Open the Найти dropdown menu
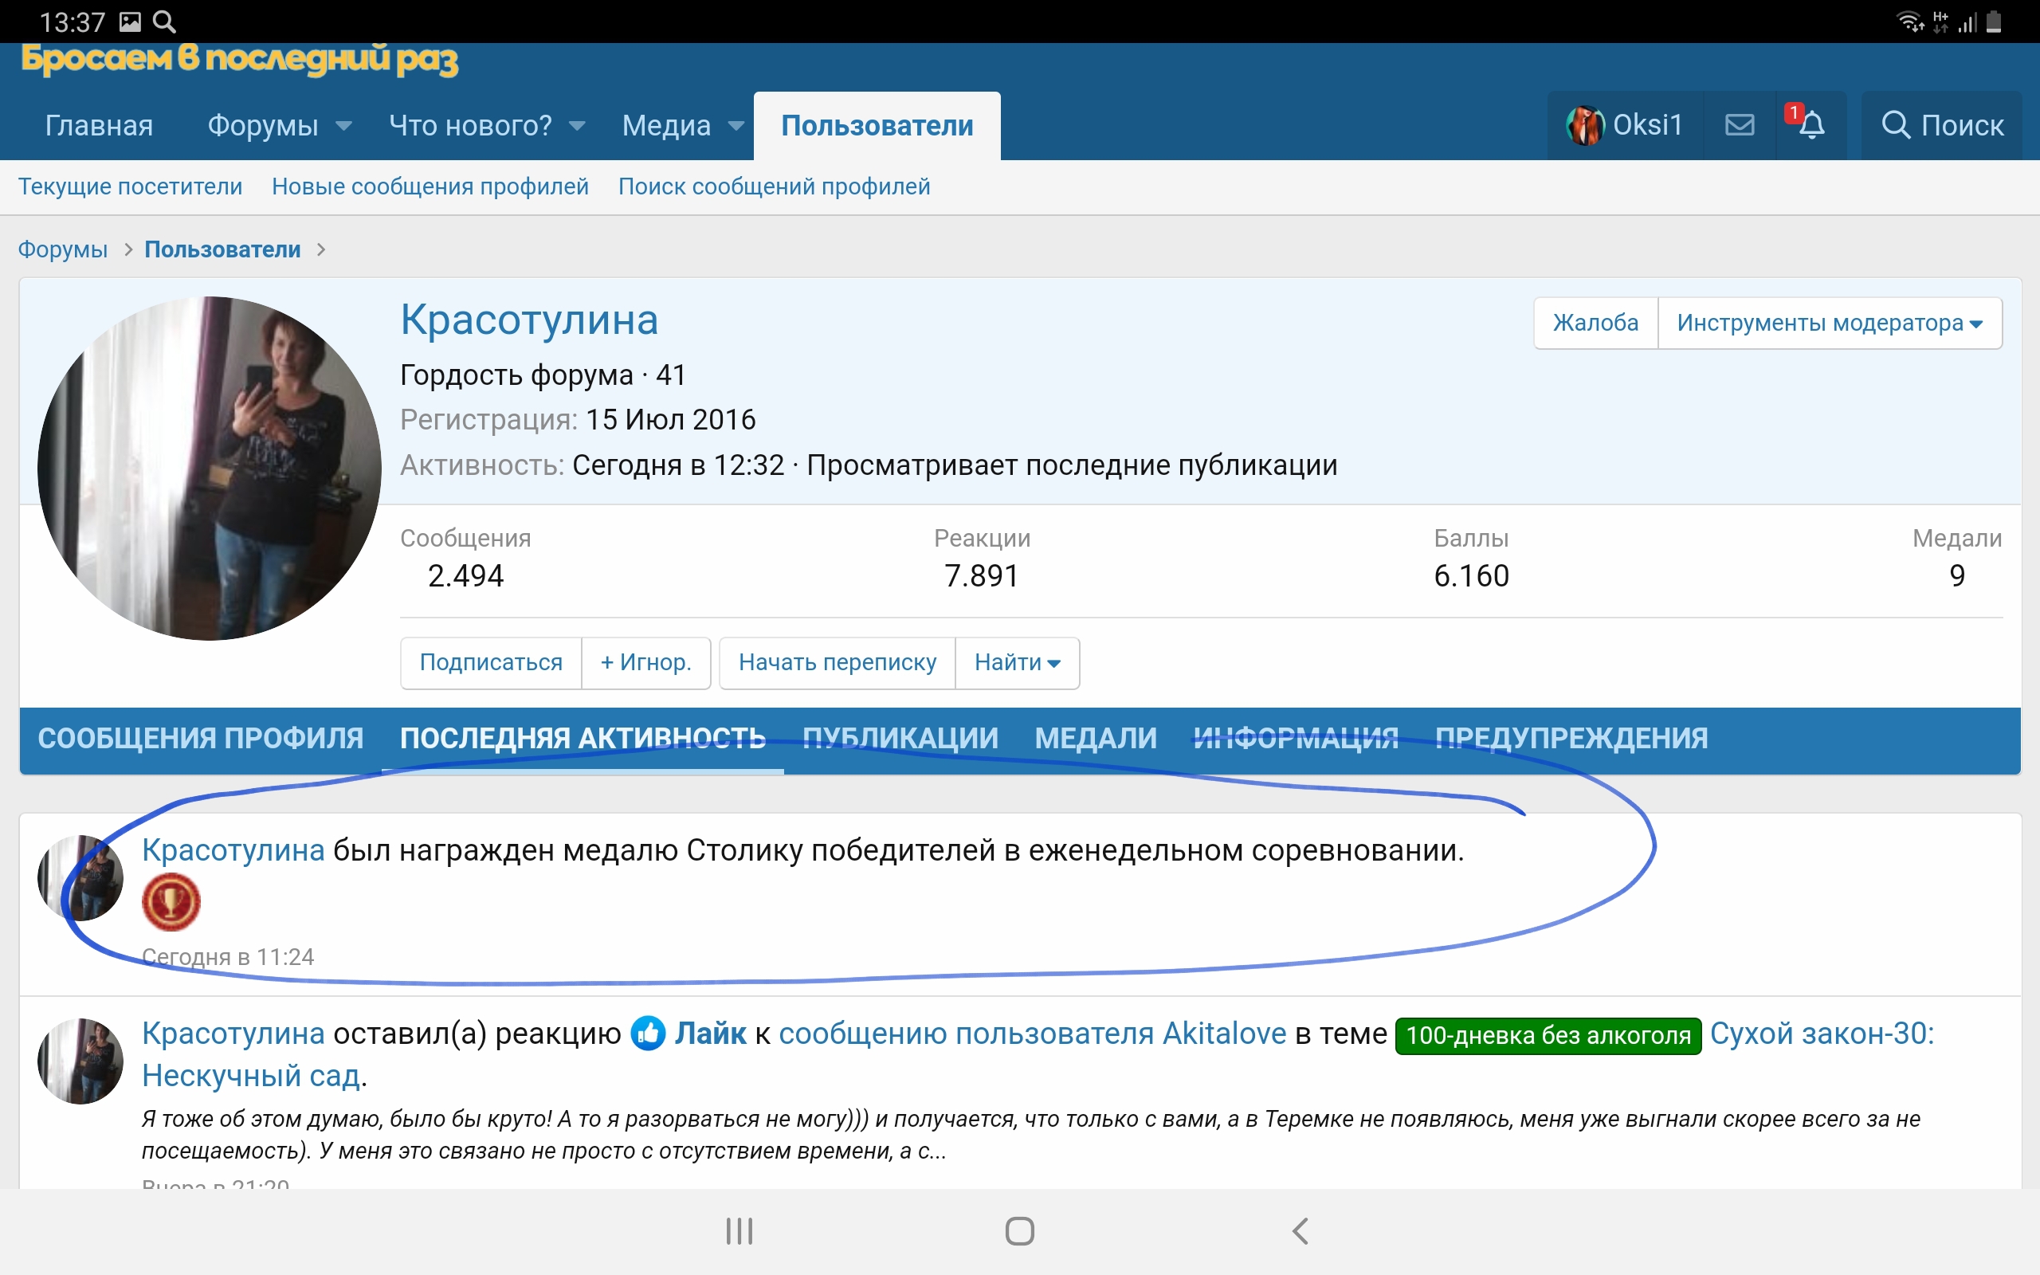 [1017, 663]
